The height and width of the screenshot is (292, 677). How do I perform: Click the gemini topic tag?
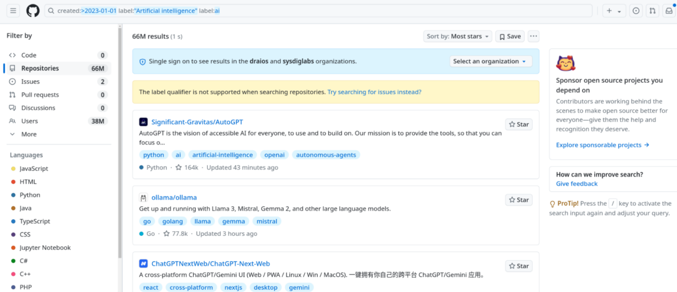coord(300,287)
